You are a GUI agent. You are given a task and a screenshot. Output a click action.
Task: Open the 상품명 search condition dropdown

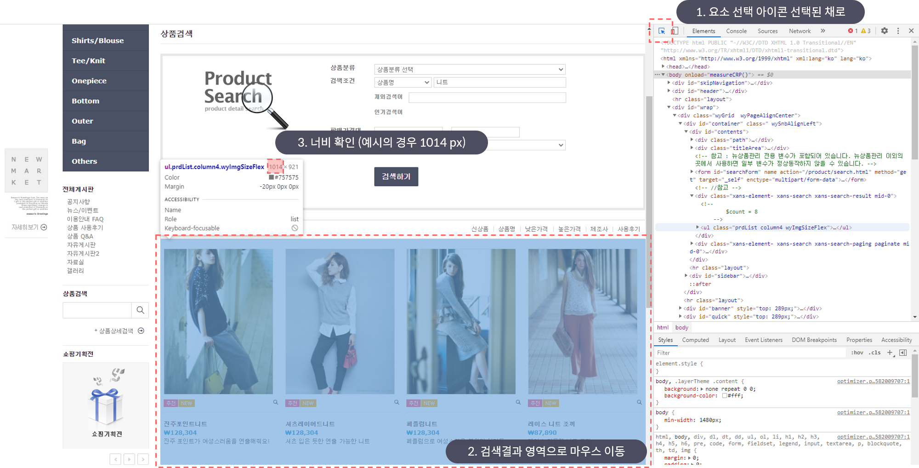(x=403, y=82)
